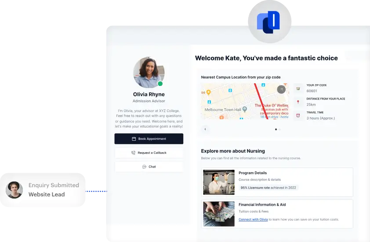Click the blue app logo icon at top

tap(268, 22)
